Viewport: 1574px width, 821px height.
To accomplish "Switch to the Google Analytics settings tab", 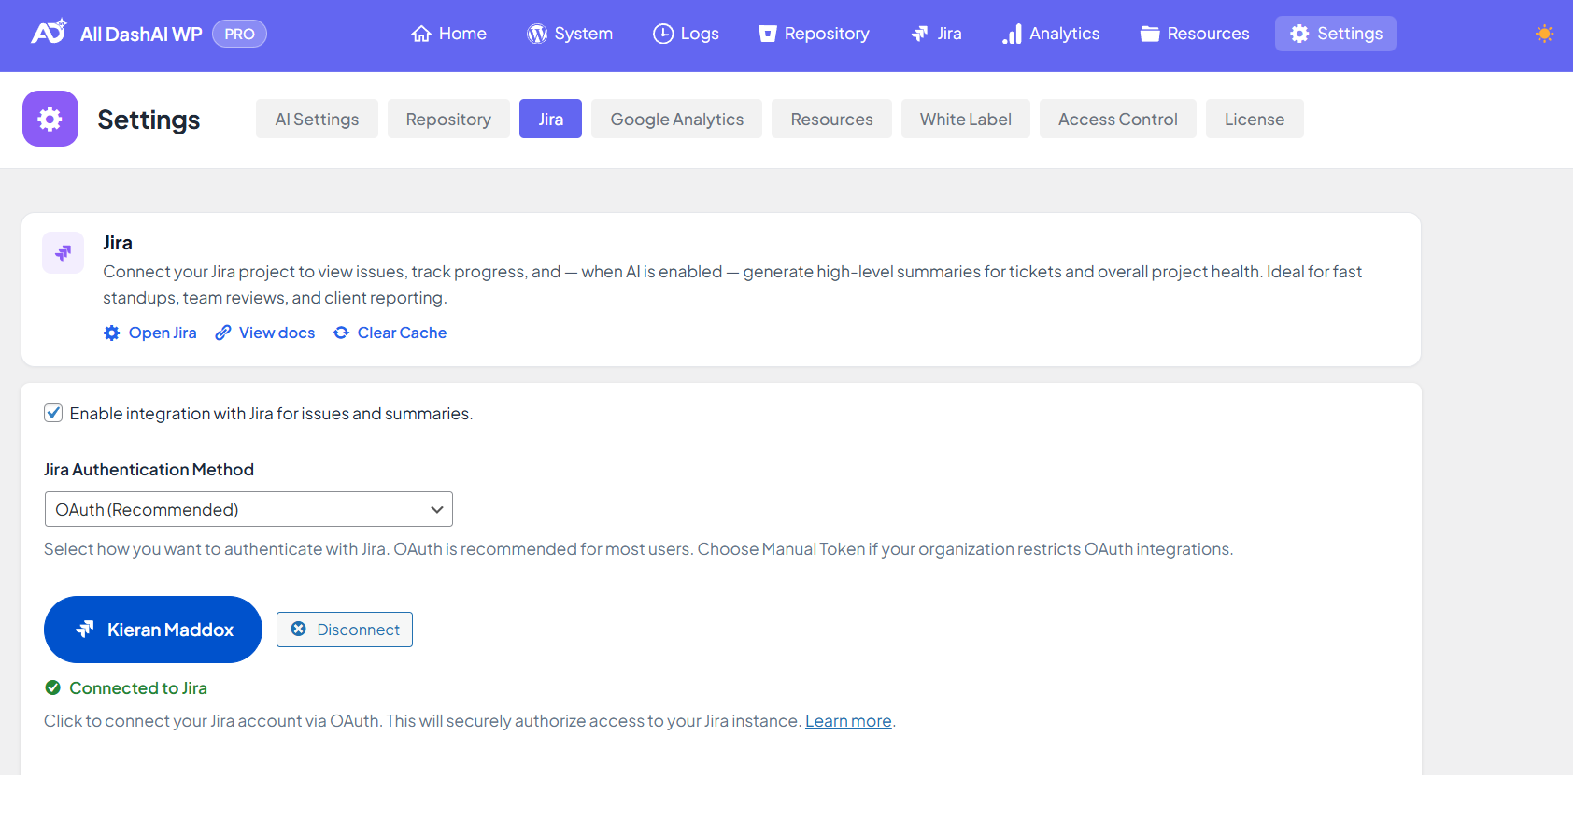I will coord(676,119).
